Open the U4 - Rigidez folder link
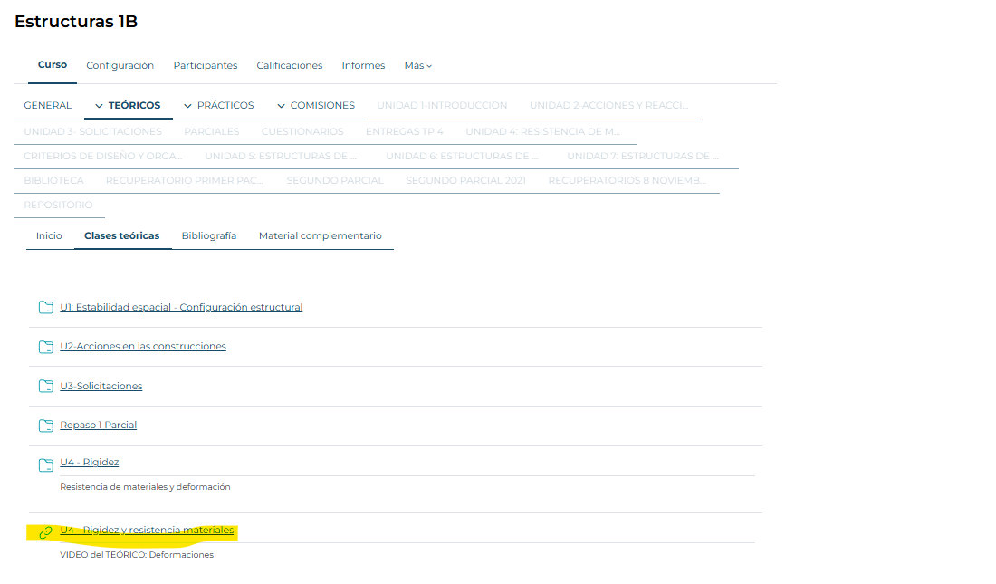Viewport: 996px width, 584px height. coord(89,462)
